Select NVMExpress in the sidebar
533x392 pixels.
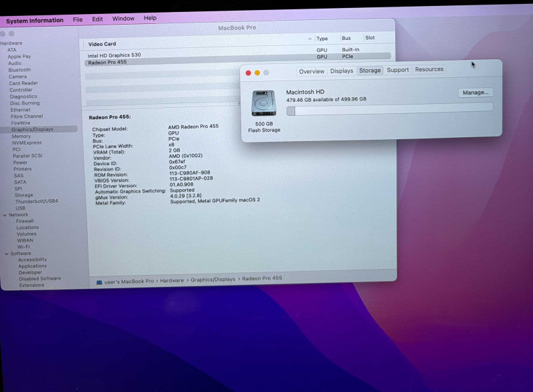tap(27, 142)
